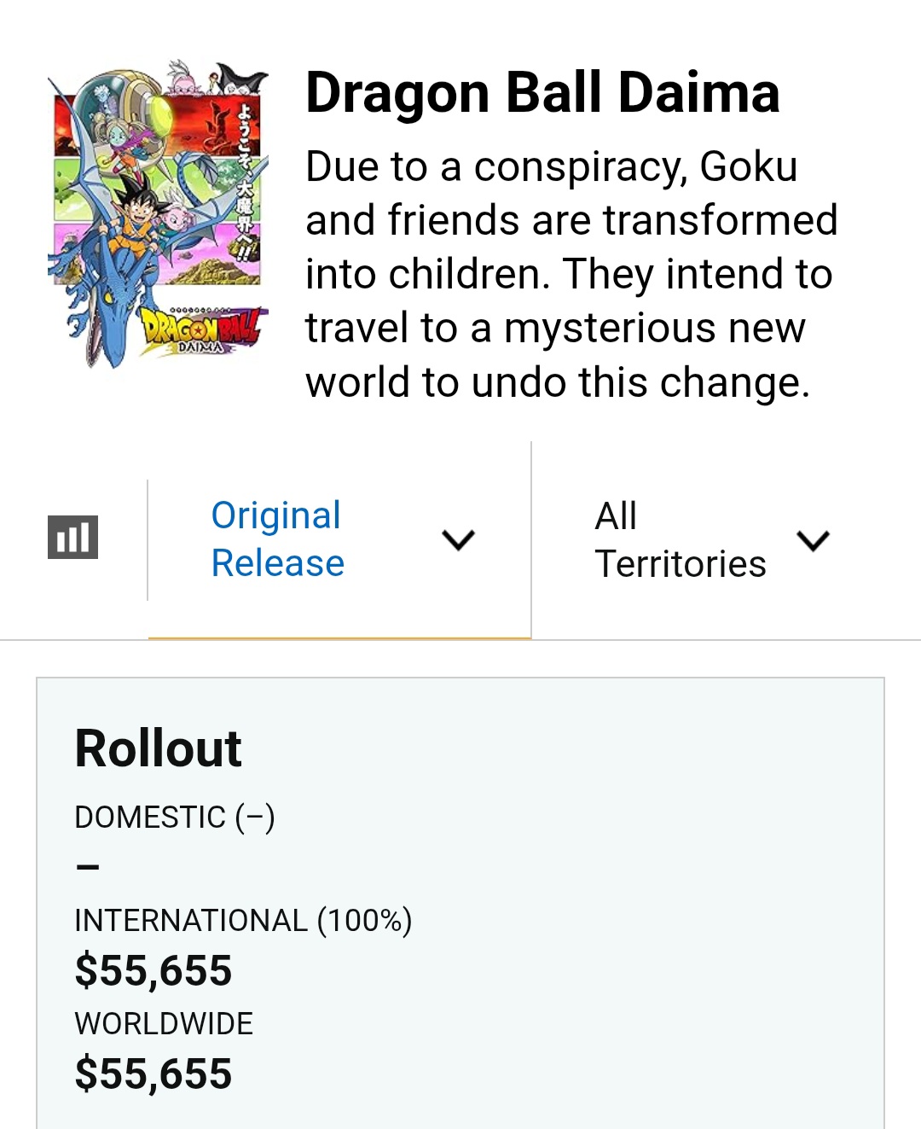Open the All Territories chevron arrow
This screenshot has width=921, height=1129.
[x=813, y=540]
